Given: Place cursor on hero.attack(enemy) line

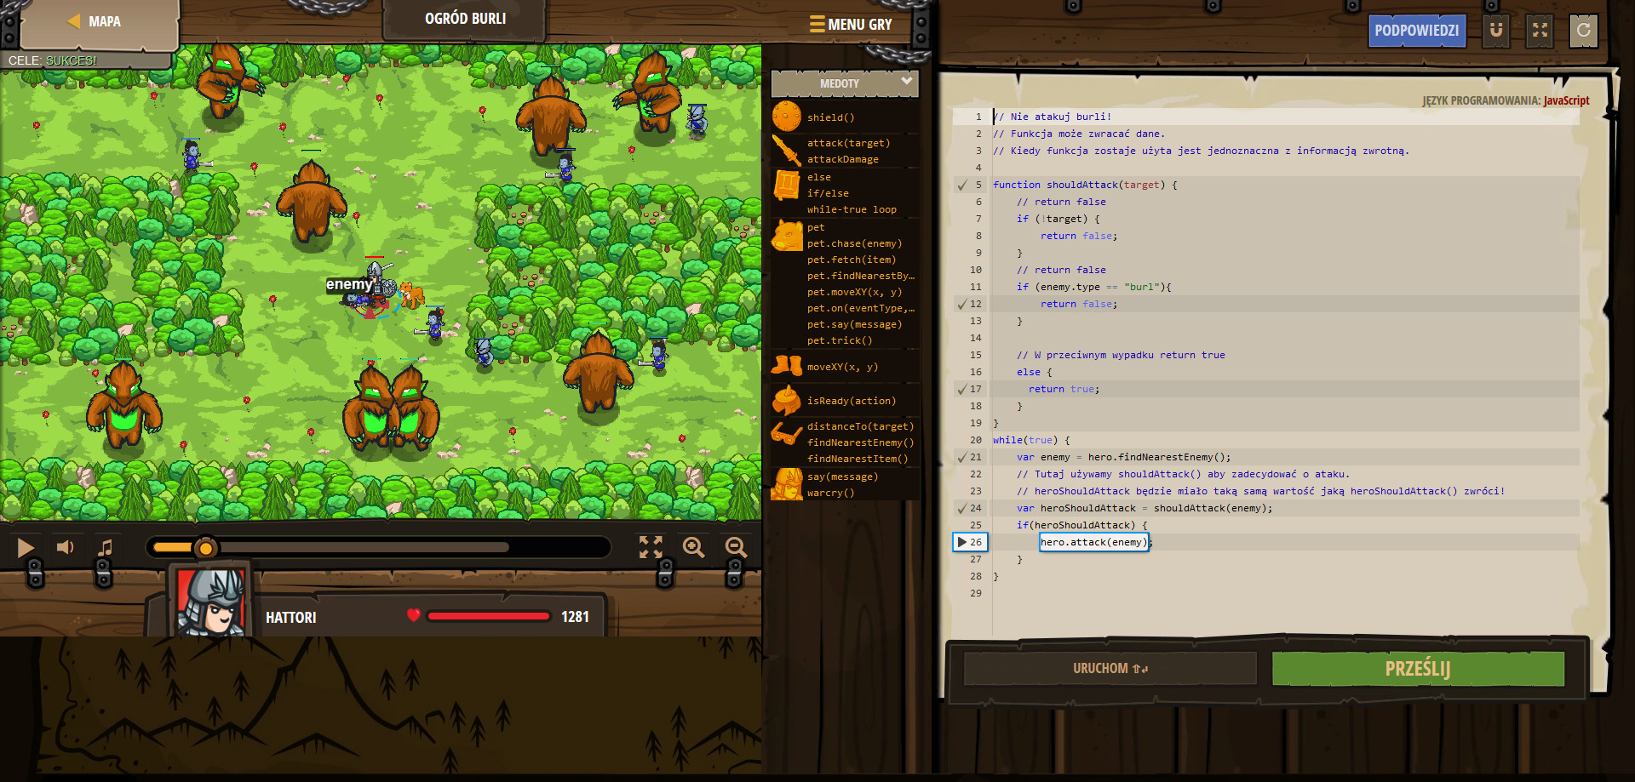Looking at the screenshot, I should point(1093,542).
